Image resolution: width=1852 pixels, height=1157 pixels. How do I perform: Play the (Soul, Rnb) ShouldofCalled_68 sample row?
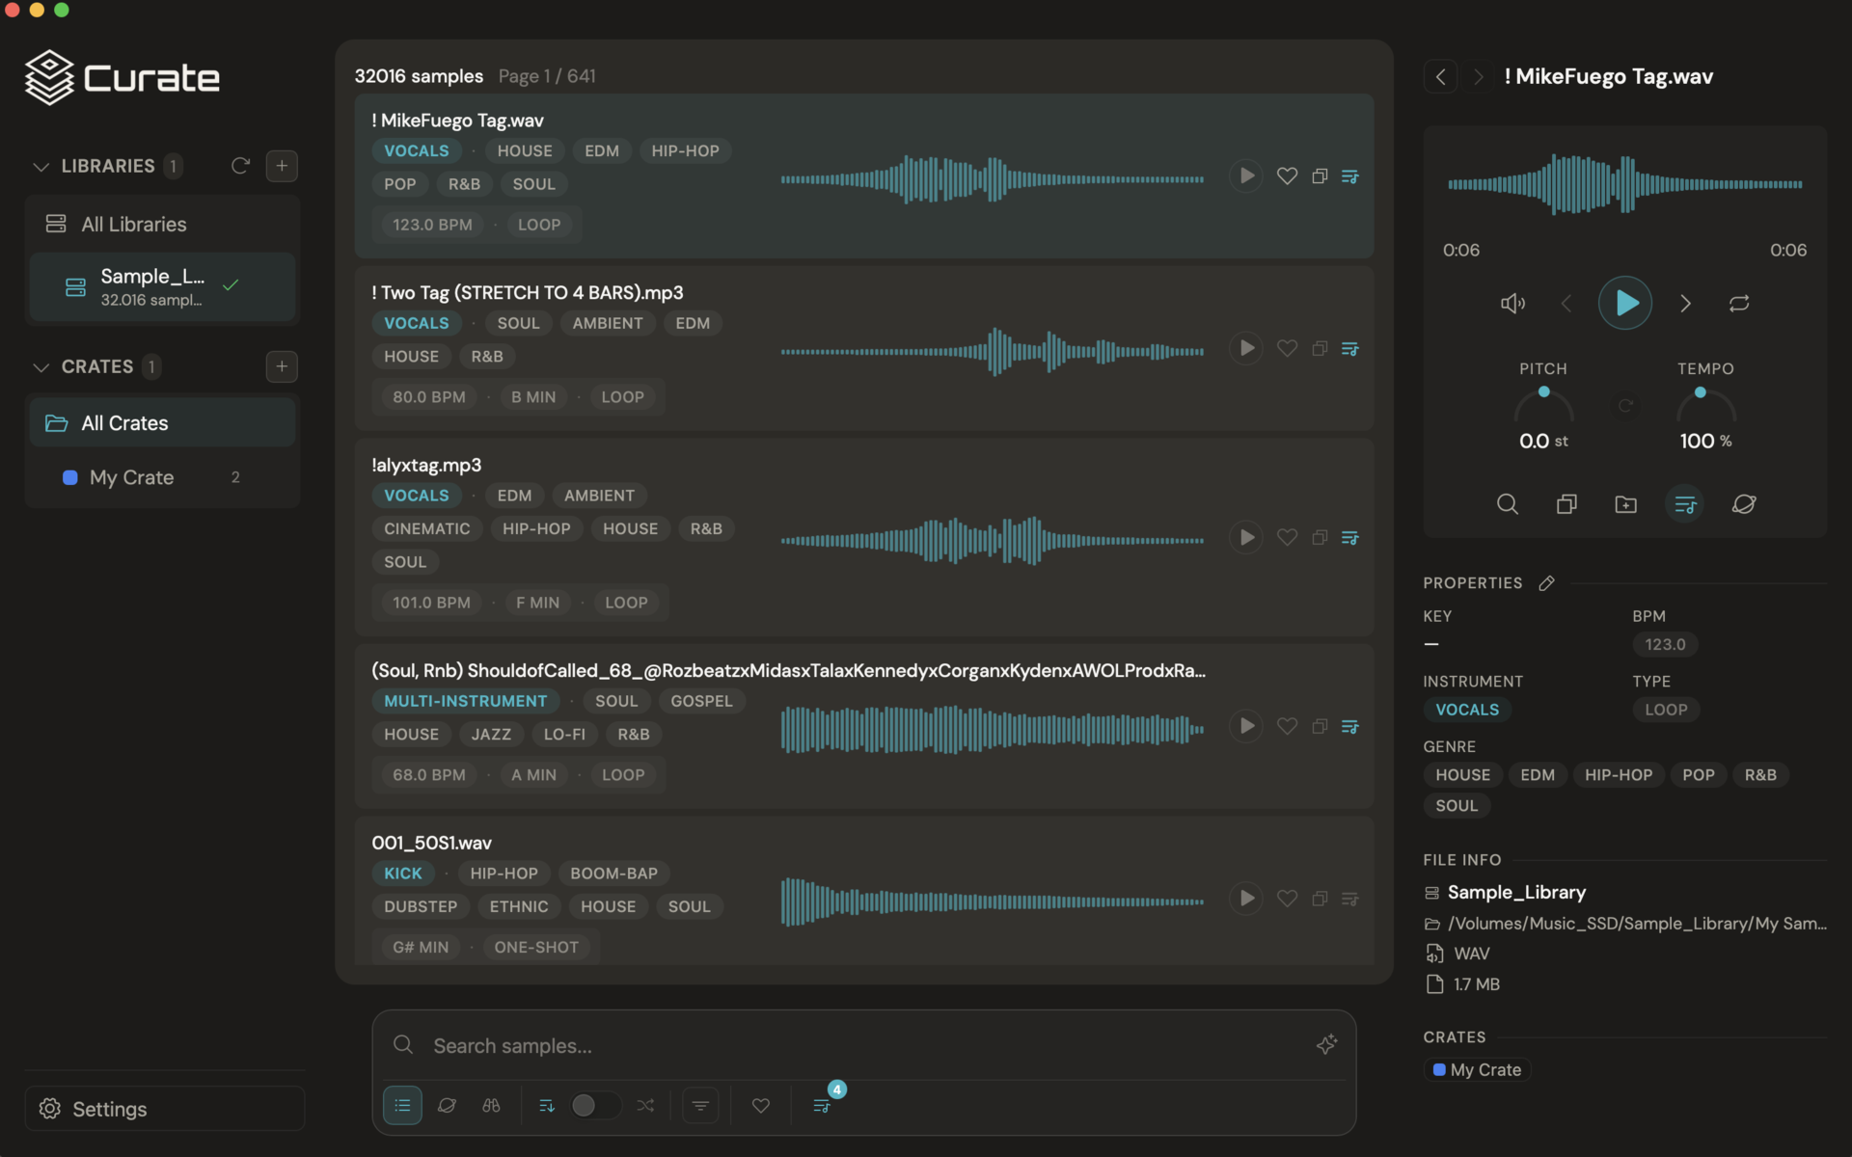click(x=1246, y=726)
